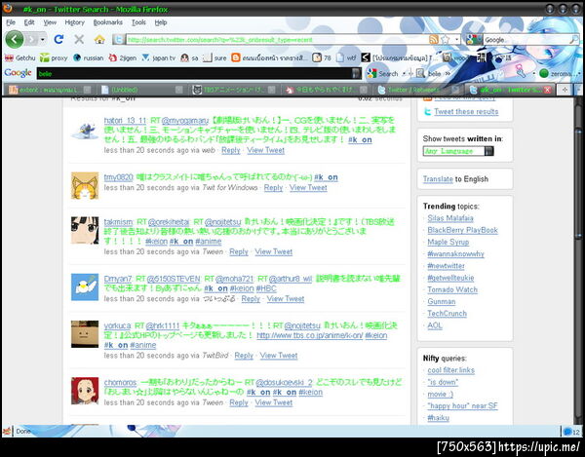Open the View menu

tap(50, 22)
